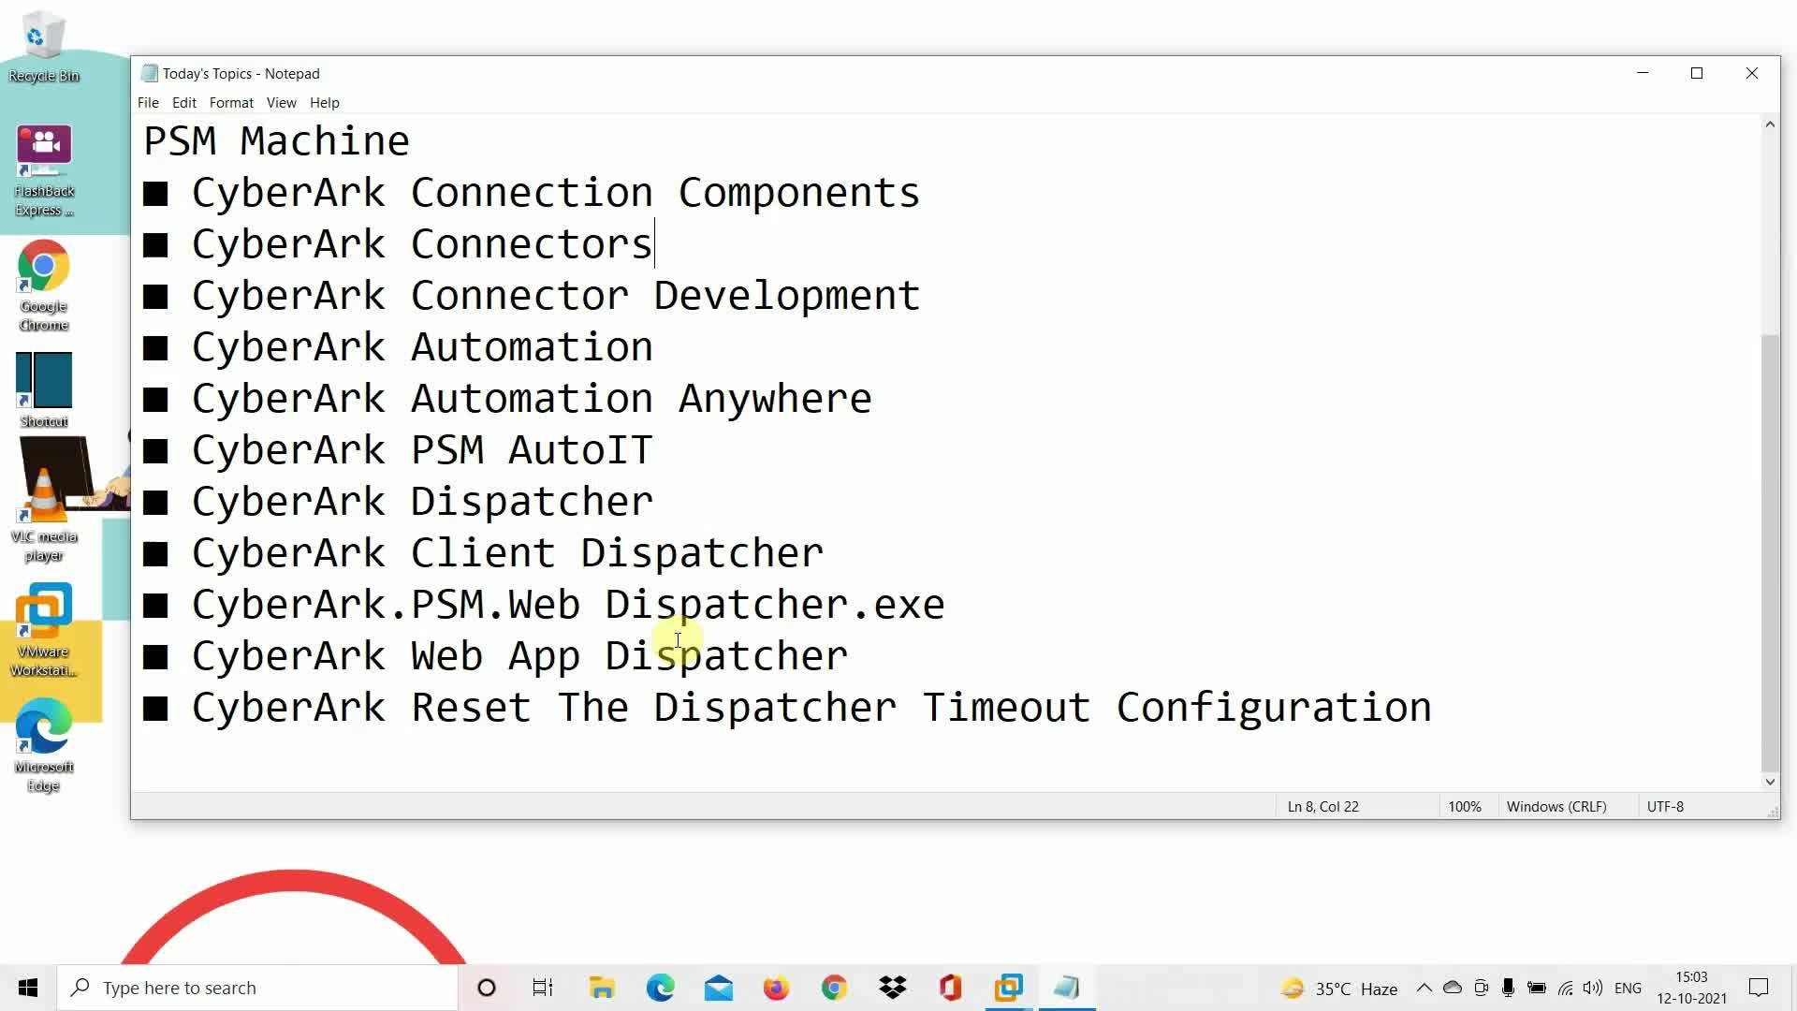Click the 'CyberArk Connector Development' line

point(532,296)
